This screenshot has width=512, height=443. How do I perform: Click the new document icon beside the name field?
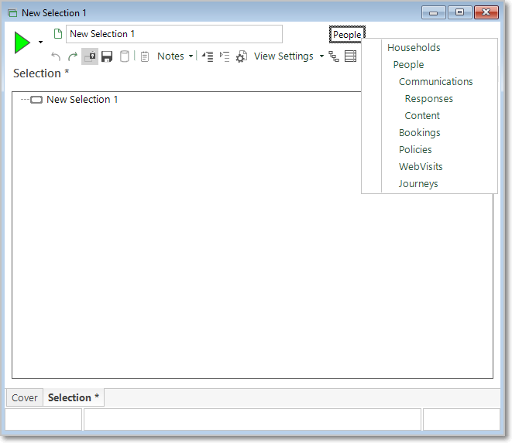point(58,33)
